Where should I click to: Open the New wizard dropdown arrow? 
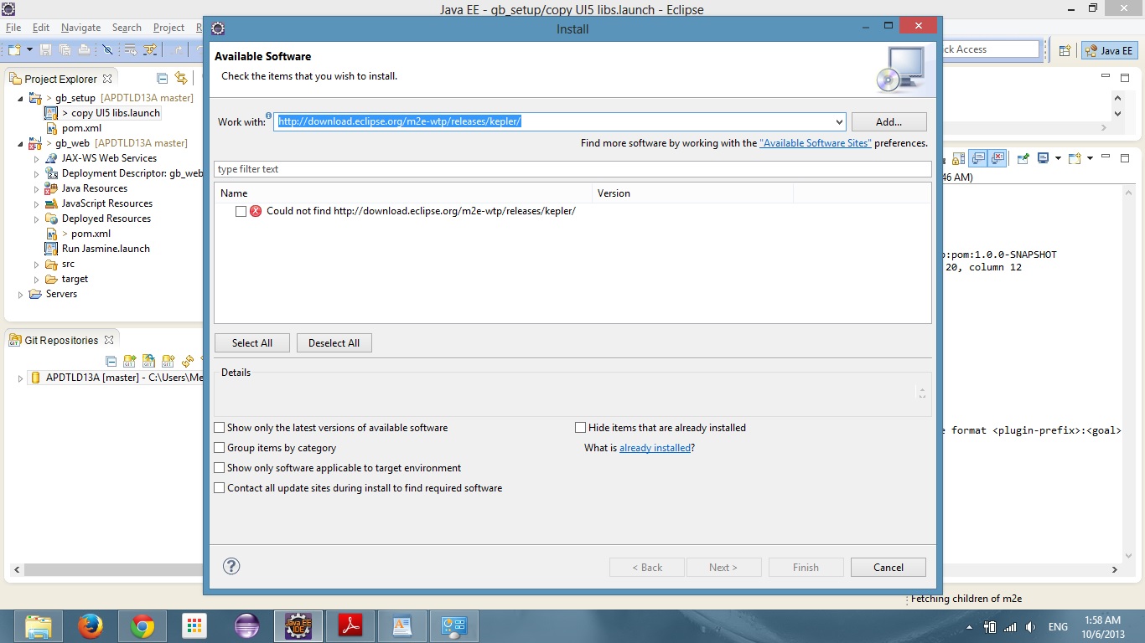tap(29, 49)
